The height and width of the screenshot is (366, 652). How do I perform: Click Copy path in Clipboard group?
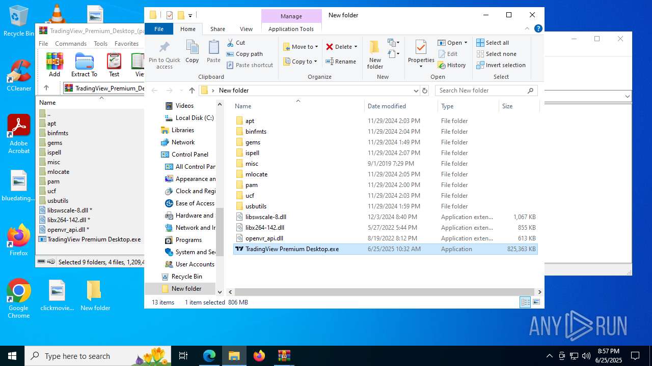[244, 54]
